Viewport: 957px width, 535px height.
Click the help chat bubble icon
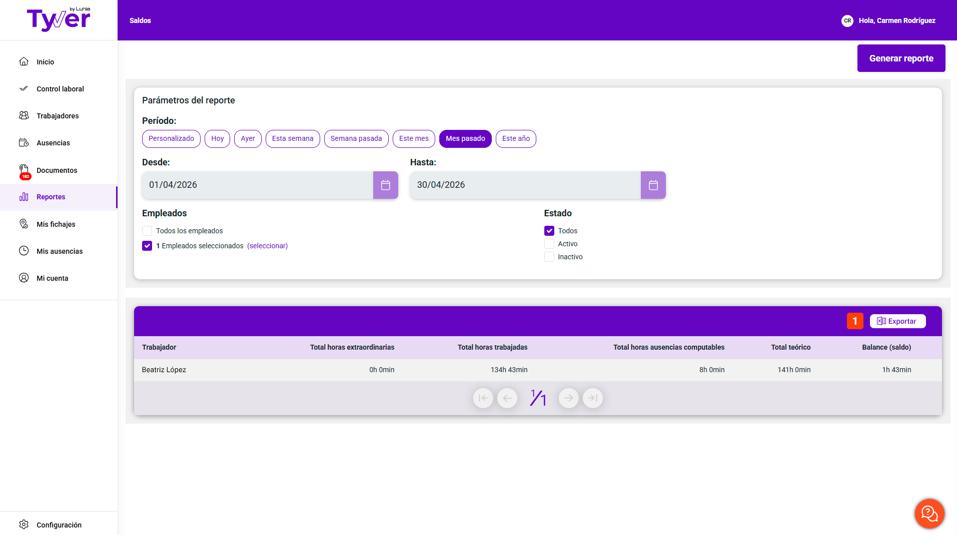[929, 513]
